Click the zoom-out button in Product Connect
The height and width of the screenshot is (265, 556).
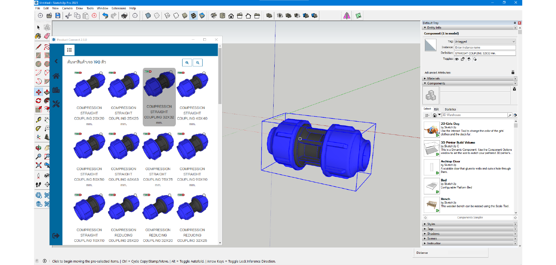pos(198,63)
